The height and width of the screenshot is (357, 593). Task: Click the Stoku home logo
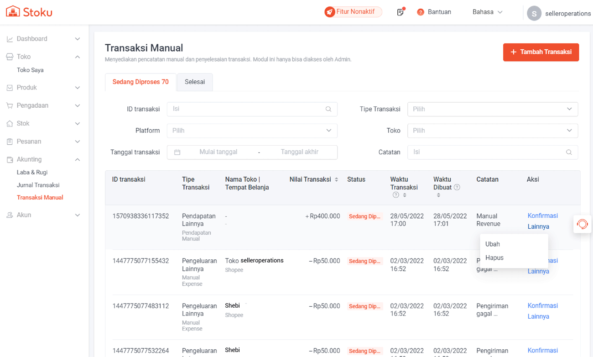click(29, 12)
